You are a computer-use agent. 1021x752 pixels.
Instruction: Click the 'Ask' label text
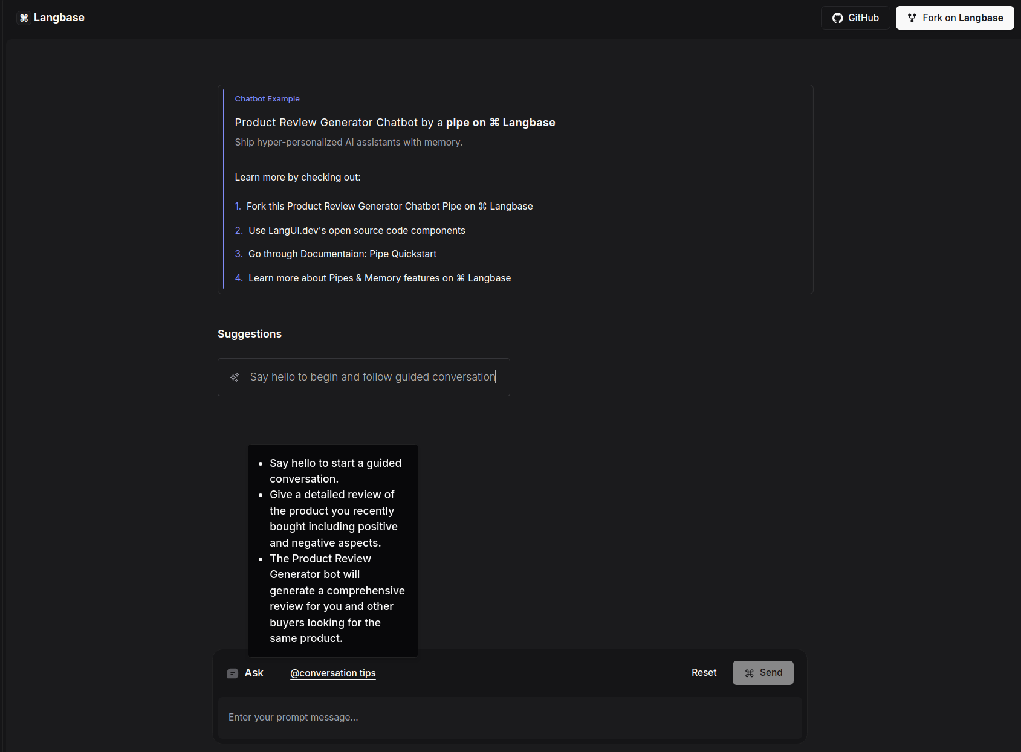[x=254, y=673]
